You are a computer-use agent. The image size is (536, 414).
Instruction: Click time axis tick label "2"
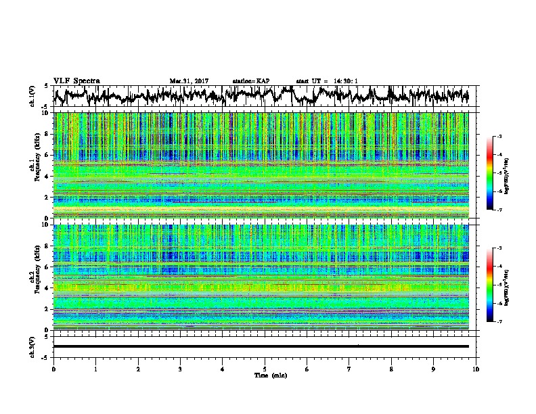pos(138,369)
